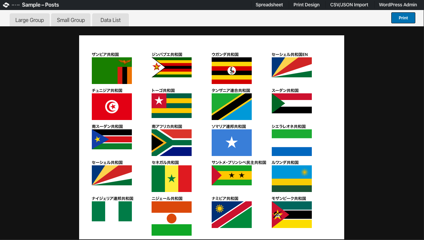
Task: Open the Print Design menu
Action: tap(306, 5)
